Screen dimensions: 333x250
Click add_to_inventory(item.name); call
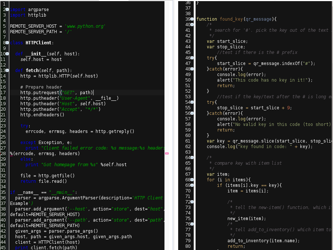[x=264, y=241]
